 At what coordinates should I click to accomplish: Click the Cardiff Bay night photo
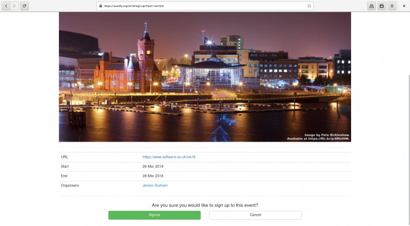click(x=205, y=77)
